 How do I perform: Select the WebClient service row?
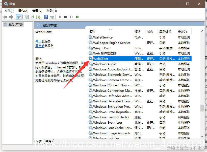pos(140,59)
